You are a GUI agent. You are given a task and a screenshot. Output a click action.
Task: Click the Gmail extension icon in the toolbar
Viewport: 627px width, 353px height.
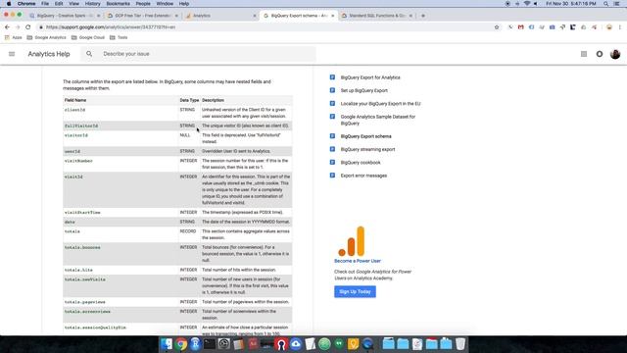coord(520,27)
